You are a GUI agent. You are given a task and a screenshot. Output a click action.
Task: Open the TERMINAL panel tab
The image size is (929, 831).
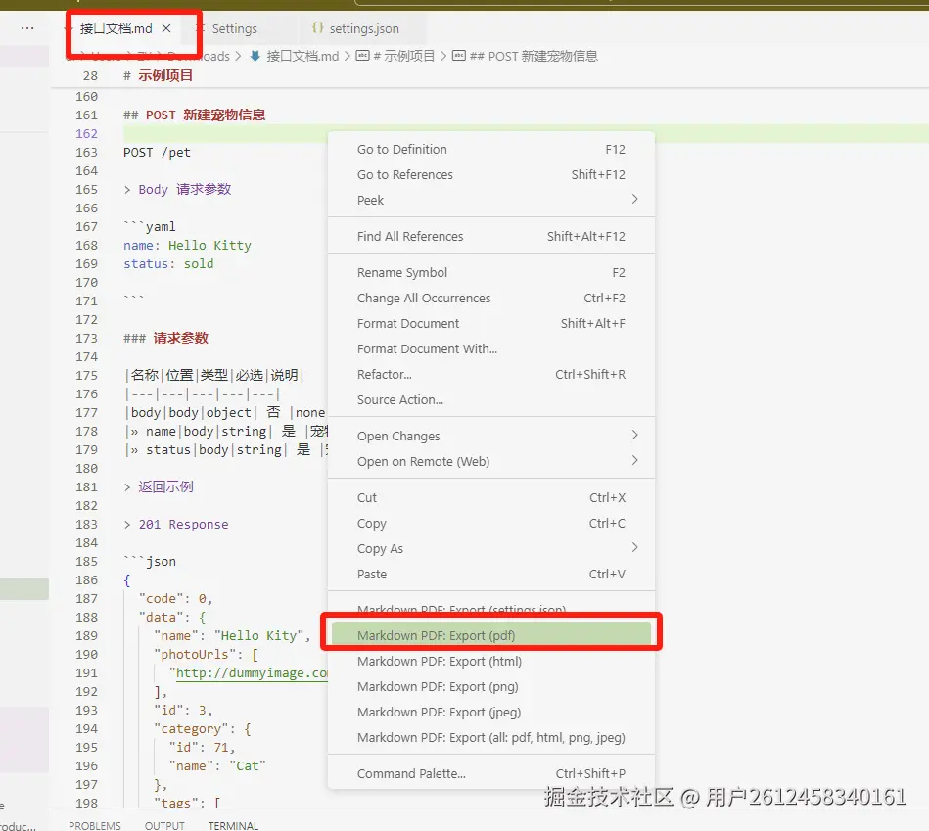pos(233,825)
